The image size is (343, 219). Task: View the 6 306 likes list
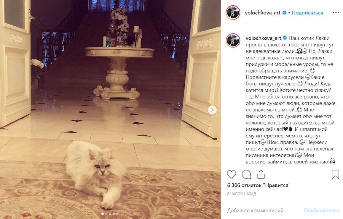(x=259, y=185)
